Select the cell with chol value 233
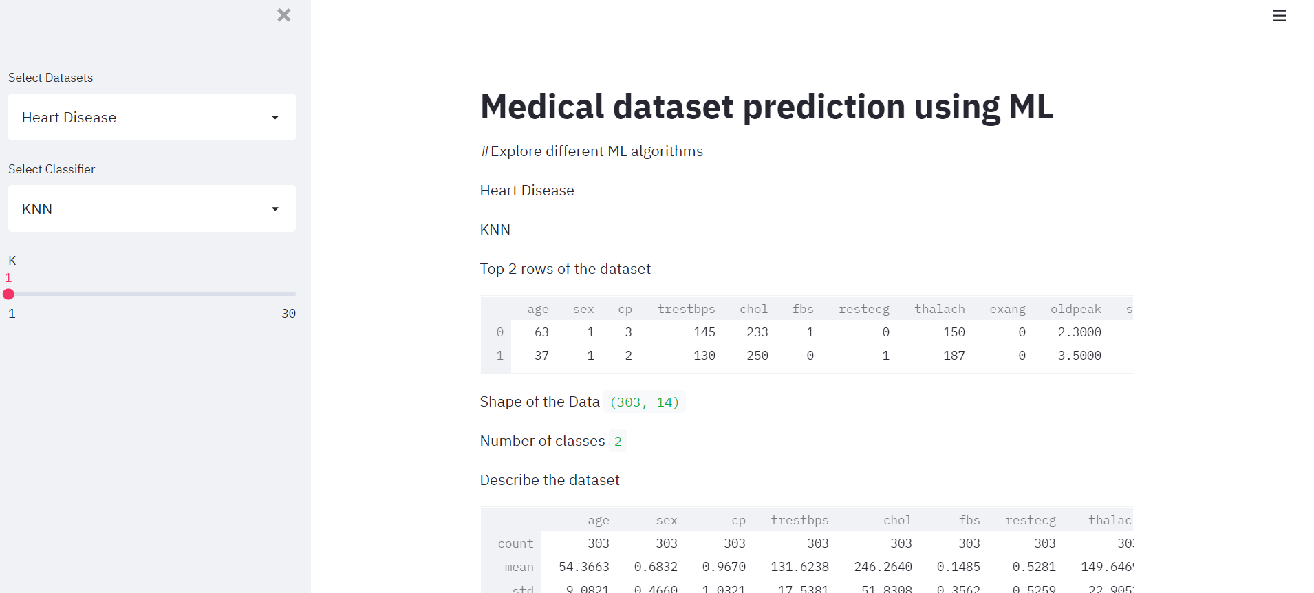 coord(757,332)
